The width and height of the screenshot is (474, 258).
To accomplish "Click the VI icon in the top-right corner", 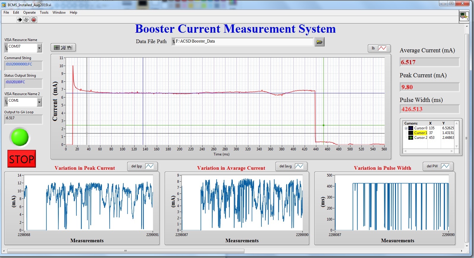I will click(x=464, y=16).
